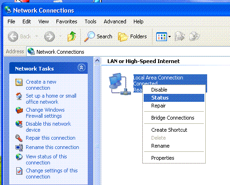The height and width of the screenshot is (185, 230).
Task: Click the Create a new connection icon
Action: 19,82
